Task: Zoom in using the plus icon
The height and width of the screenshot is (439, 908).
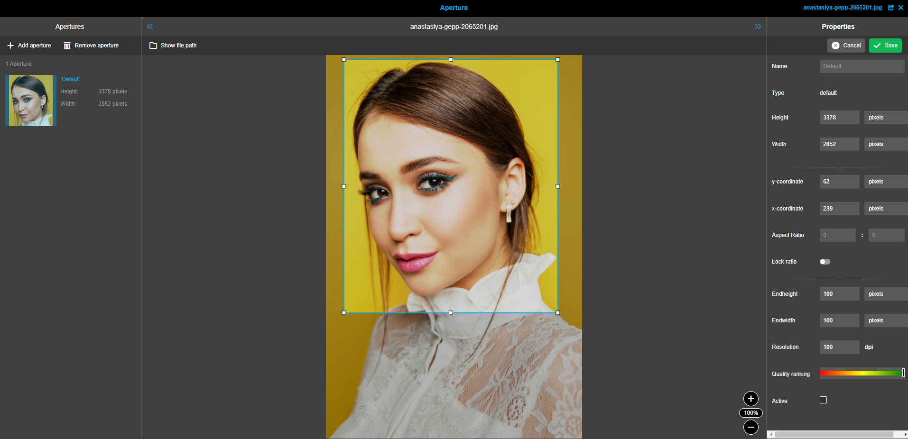Action: pos(750,399)
